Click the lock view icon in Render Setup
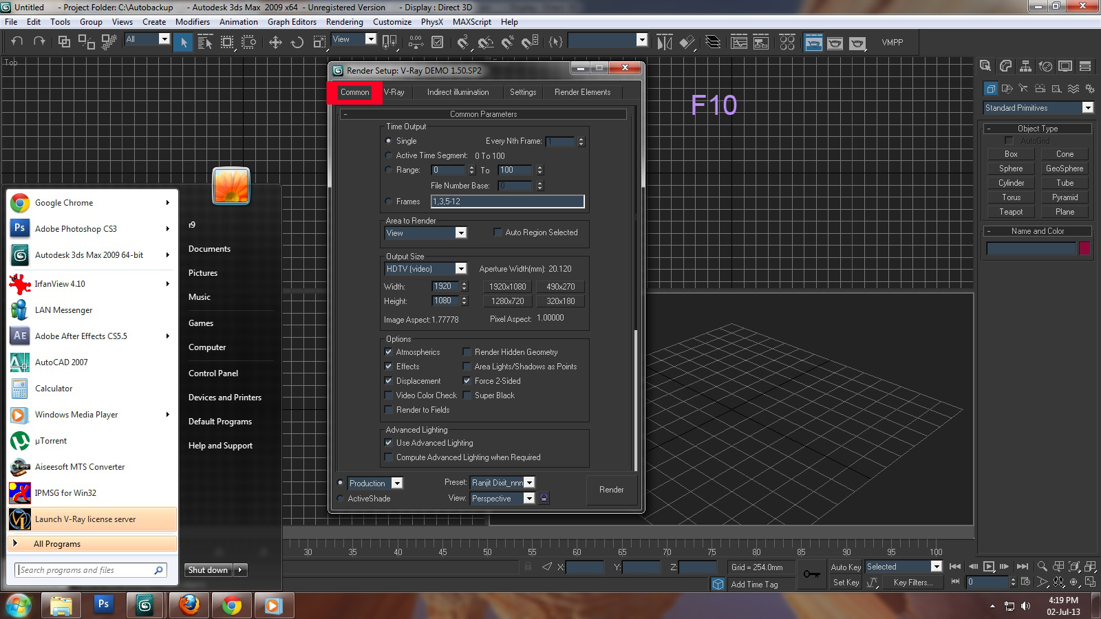This screenshot has width=1101, height=619. coord(544,498)
